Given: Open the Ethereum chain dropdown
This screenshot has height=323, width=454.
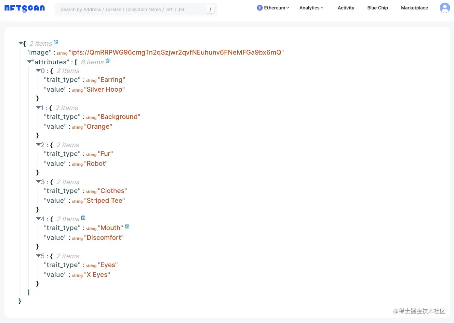Looking at the screenshot, I should [x=273, y=8].
